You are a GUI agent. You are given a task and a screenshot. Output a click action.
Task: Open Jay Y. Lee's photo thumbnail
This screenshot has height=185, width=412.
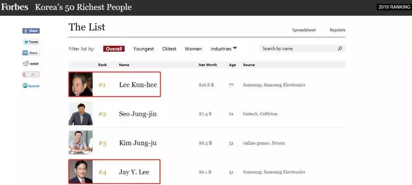[x=81, y=172]
